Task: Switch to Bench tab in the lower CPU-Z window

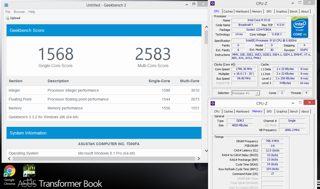Action: 294,111
